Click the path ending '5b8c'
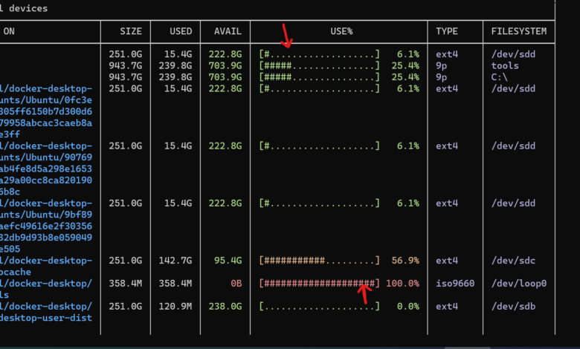Viewport: 580px width, 349px height. [x=10, y=192]
